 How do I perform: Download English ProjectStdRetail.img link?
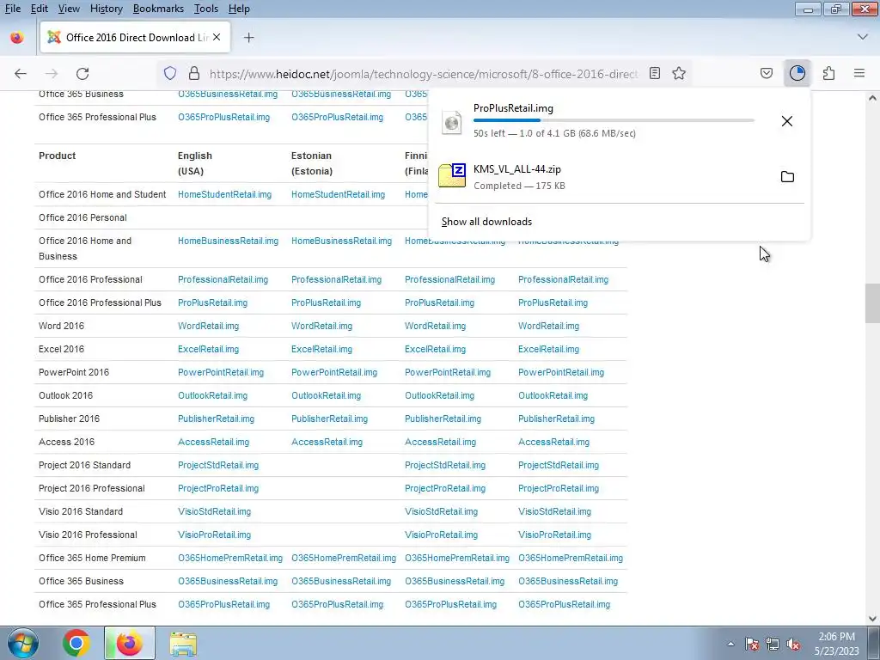pyautogui.click(x=218, y=465)
